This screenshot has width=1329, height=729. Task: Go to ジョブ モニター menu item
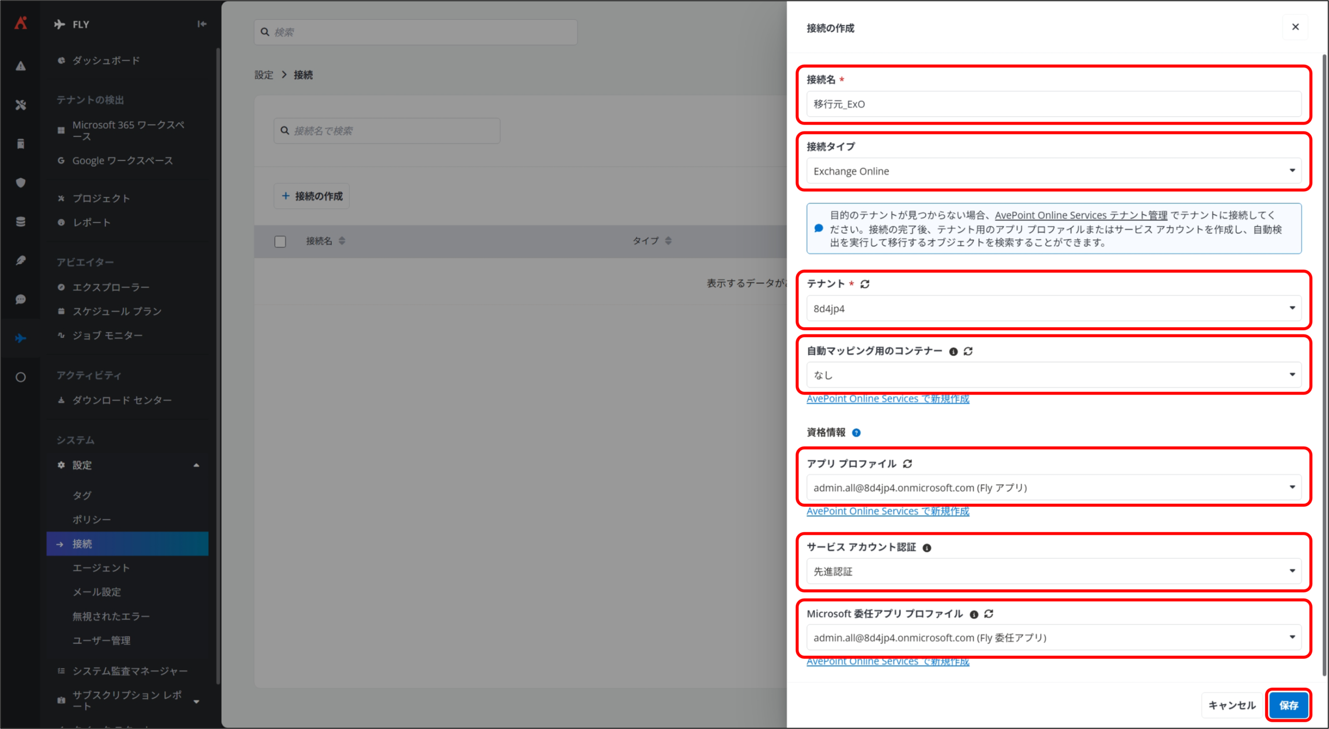(107, 335)
